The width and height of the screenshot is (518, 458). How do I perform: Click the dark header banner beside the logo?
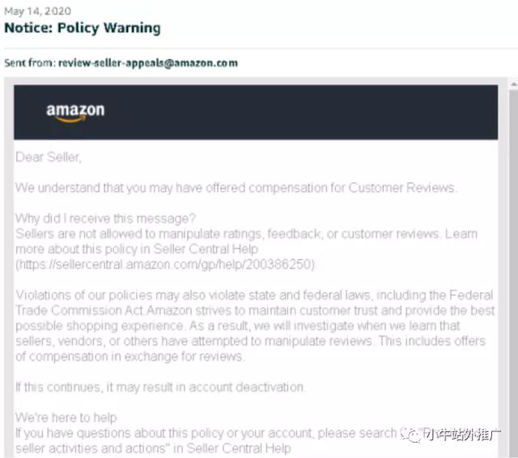coord(297,112)
